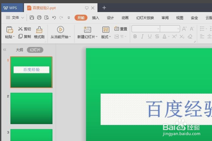Expand the 新建幻灯片 dropdown arrow

[97, 37]
